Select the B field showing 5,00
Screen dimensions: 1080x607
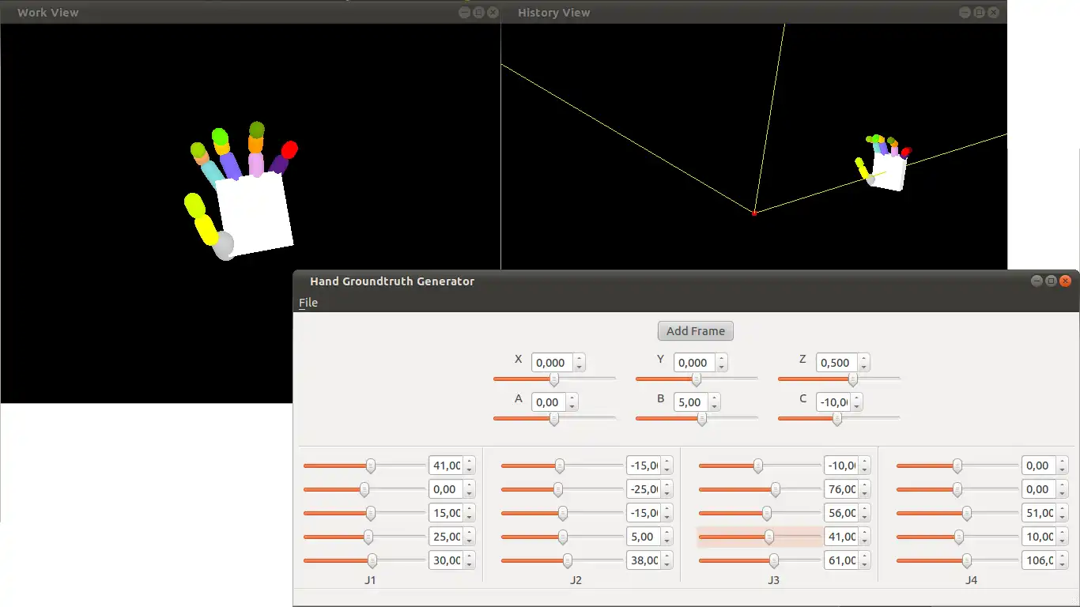690,402
